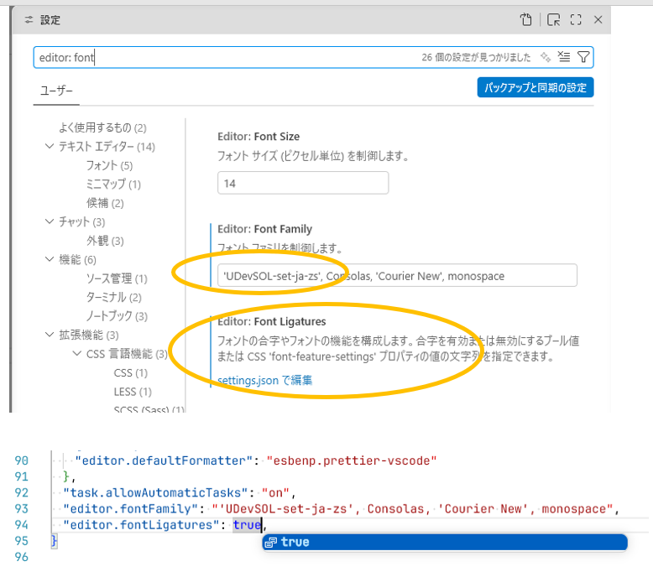Click the "editor.fontLigatures" key on line 94
The height and width of the screenshot is (572, 653).
pos(141,525)
